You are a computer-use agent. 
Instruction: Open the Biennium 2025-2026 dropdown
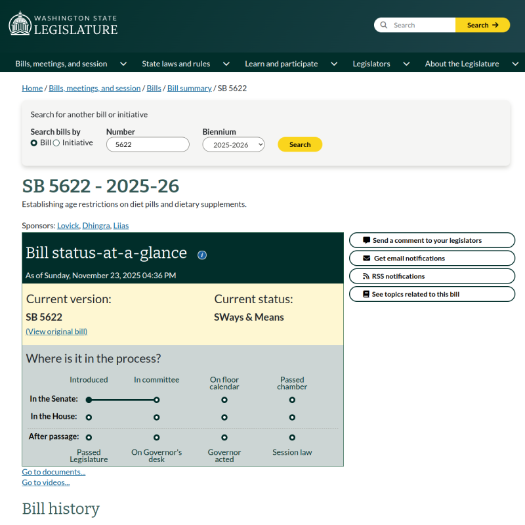coord(233,144)
